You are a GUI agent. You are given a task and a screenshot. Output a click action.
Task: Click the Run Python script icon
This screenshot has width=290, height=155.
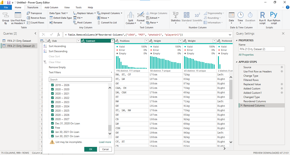(x=274, y=15)
